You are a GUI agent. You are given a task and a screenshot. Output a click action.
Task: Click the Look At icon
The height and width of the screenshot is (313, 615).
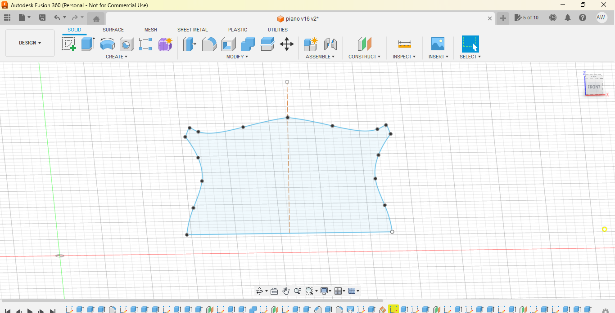(x=274, y=291)
